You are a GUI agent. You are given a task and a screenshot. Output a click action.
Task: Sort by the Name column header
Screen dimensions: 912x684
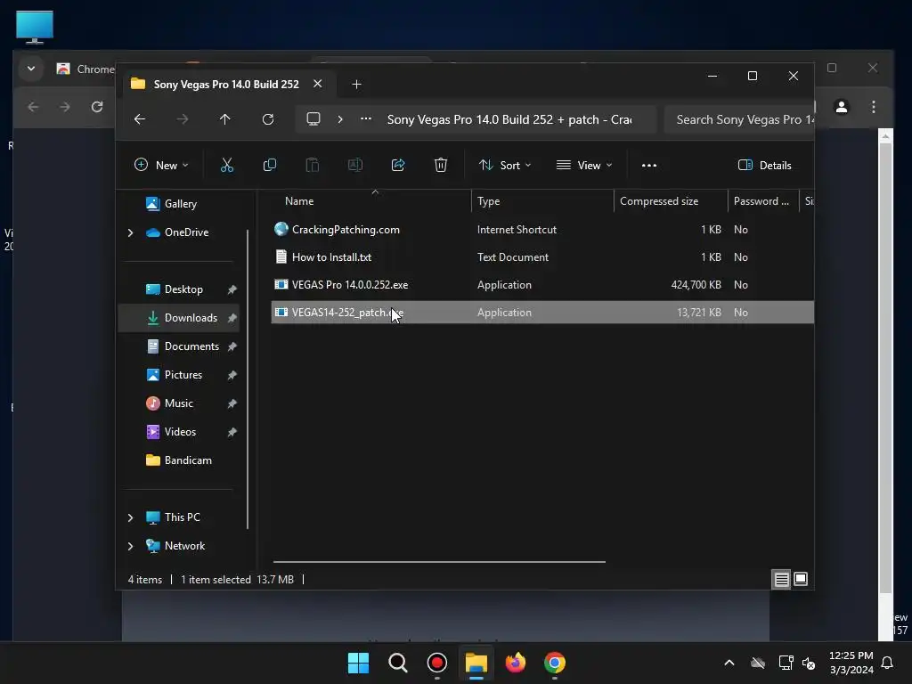click(x=299, y=201)
